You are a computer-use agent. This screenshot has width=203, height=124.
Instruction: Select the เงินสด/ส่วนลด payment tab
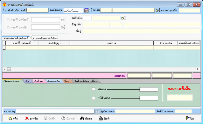[x=12, y=81]
